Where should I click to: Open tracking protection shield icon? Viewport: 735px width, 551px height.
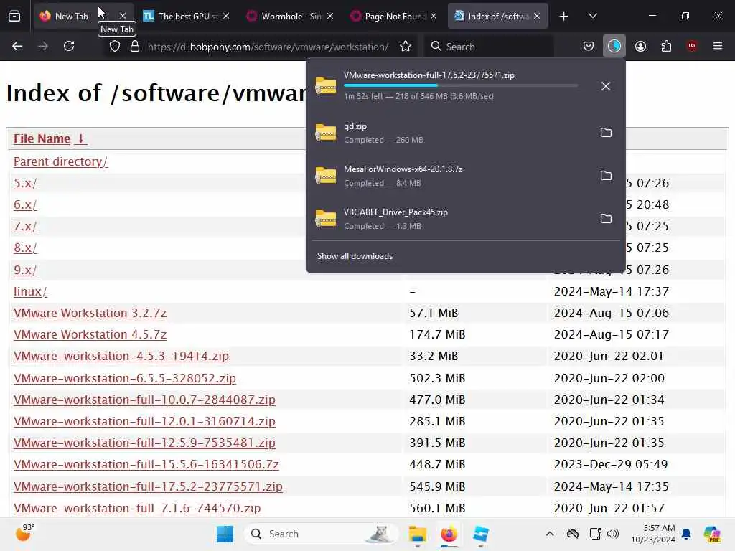click(115, 47)
